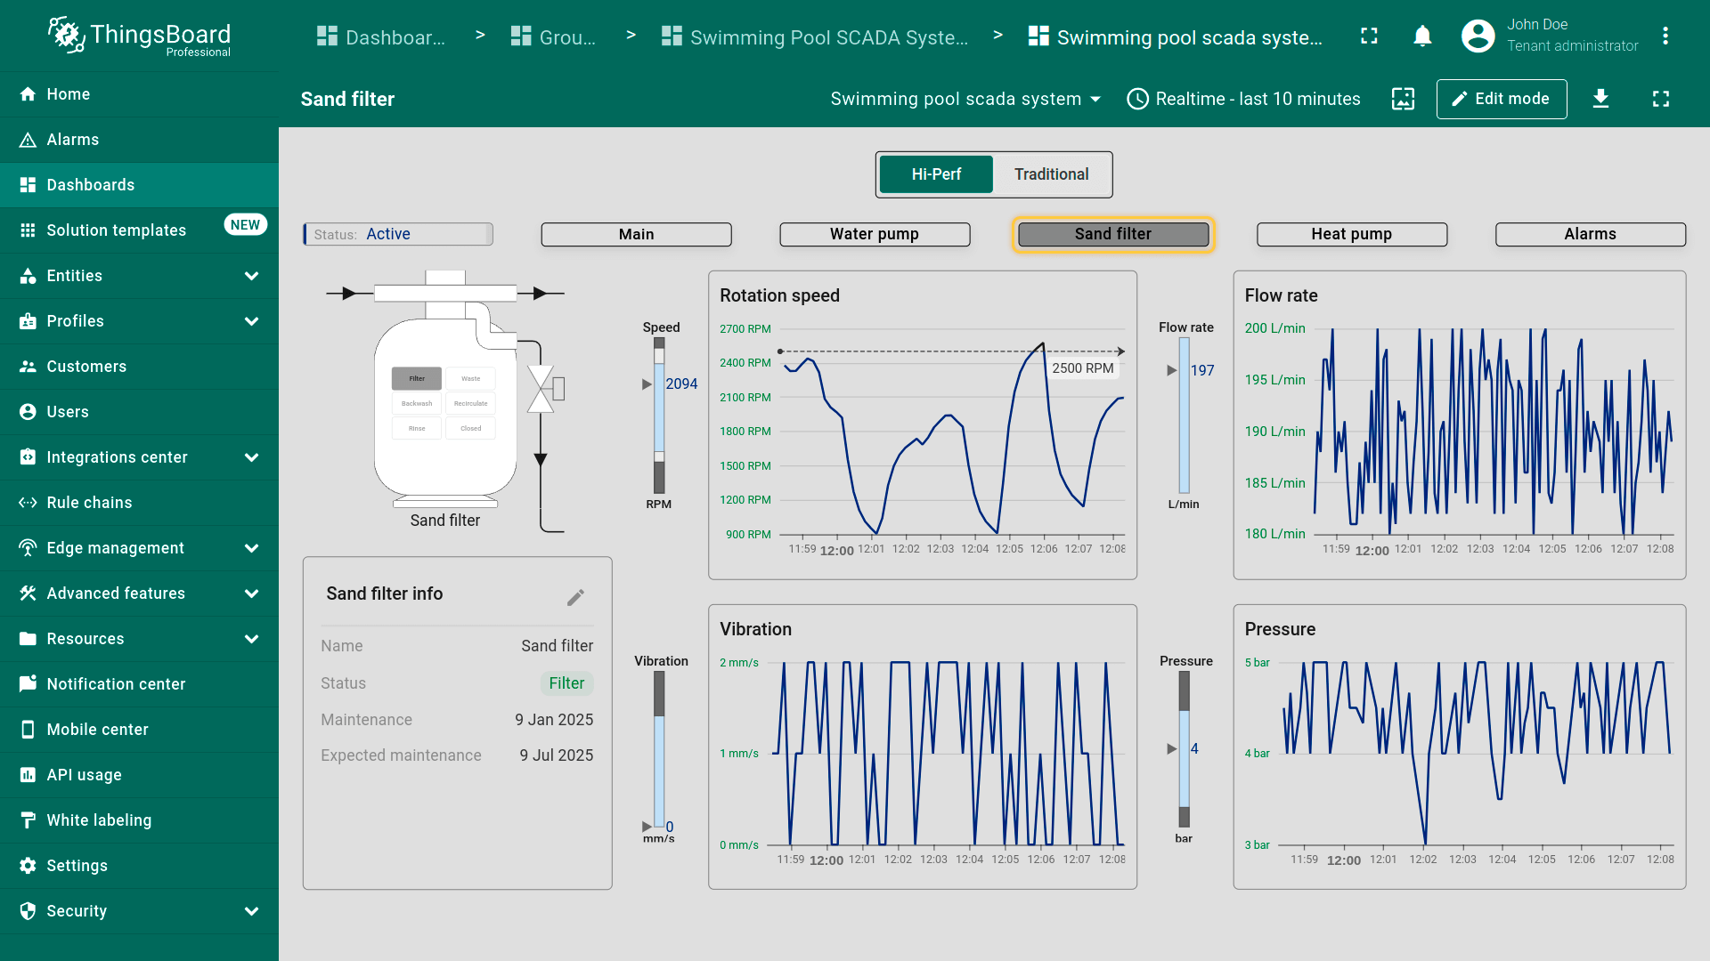The height and width of the screenshot is (961, 1710).
Task: Open the Heat pump tab
Action: point(1351,234)
